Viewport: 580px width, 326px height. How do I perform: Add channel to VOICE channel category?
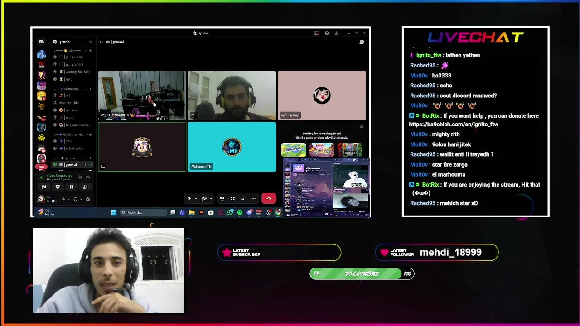[x=91, y=134]
